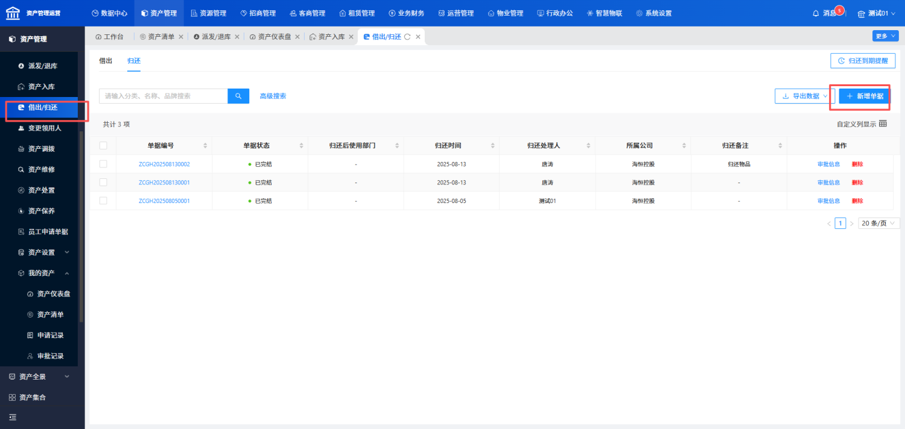Click the user avatar icon 测试01
This screenshot has height=429, width=905.
coord(861,13)
